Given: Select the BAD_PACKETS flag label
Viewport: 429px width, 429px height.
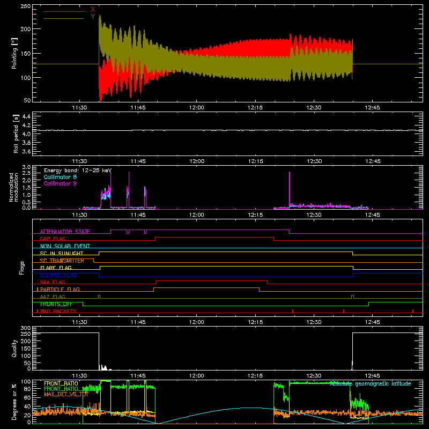Looking at the screenshot, I should [58, 311].
